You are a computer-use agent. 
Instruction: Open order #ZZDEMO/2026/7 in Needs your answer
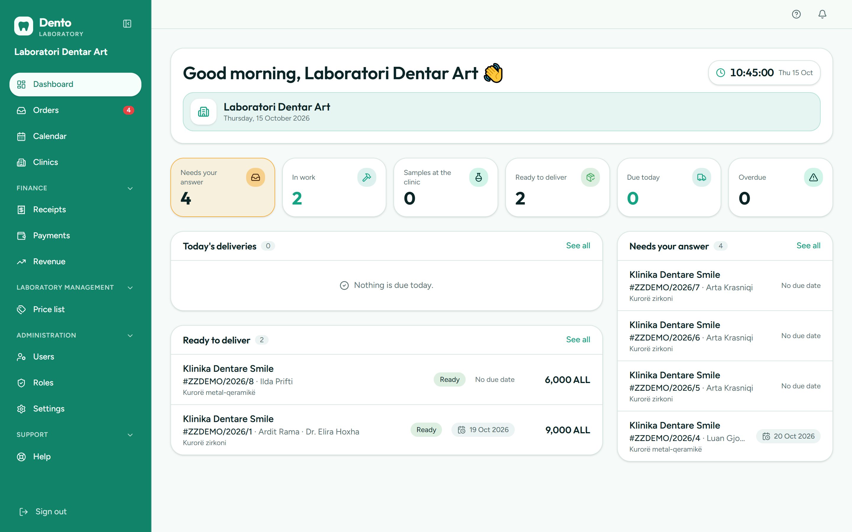pos(725,286)
